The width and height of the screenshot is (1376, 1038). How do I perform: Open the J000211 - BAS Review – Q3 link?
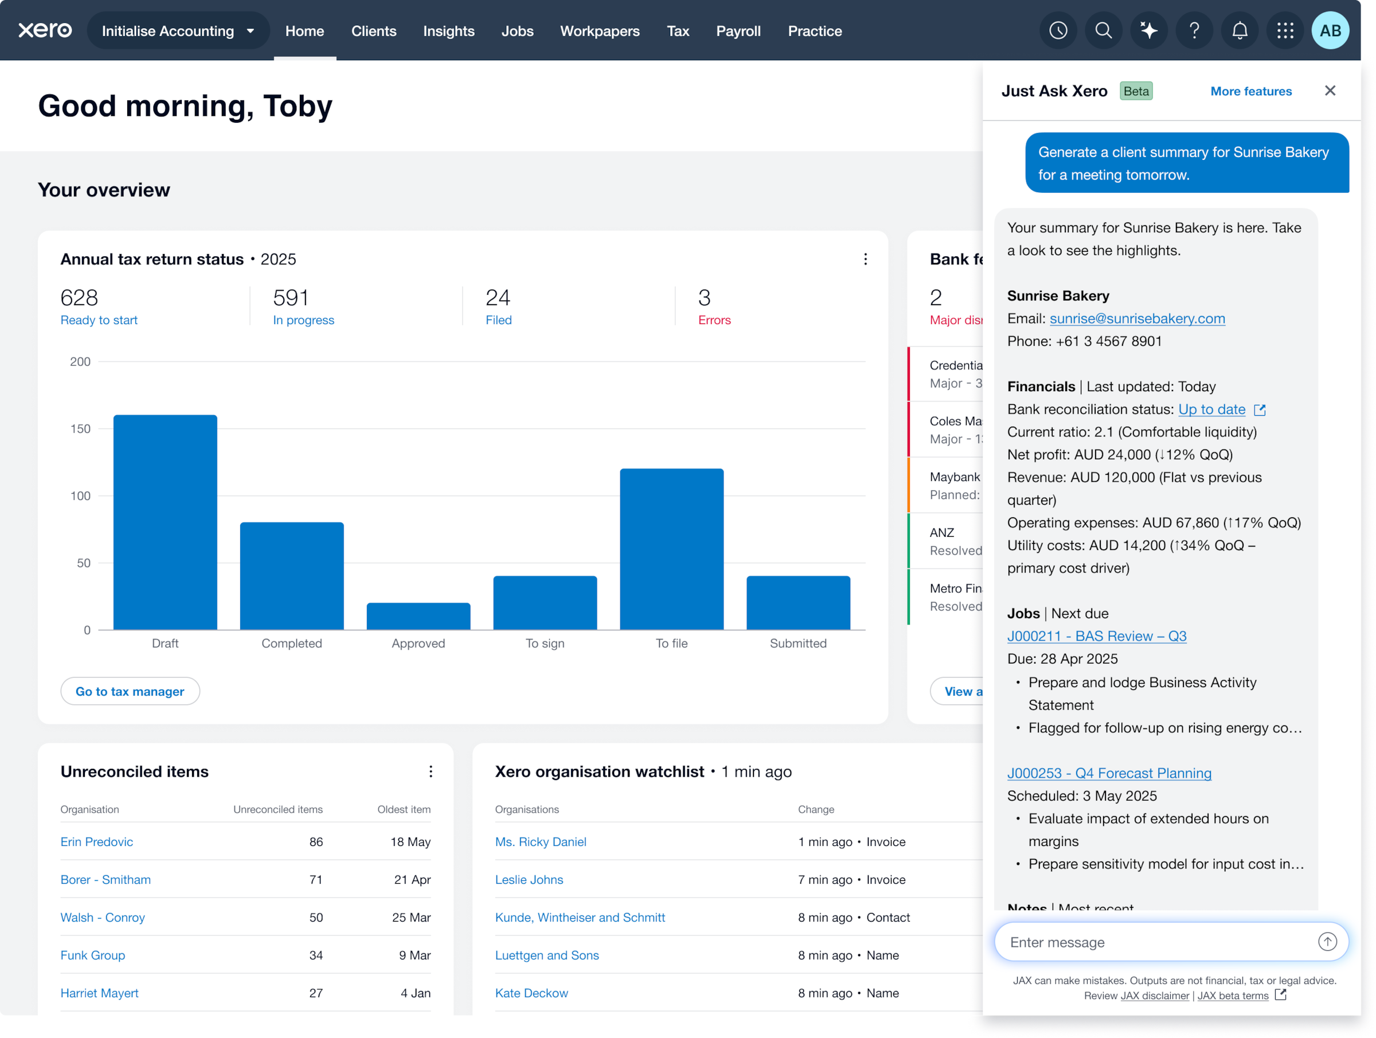(1096, 636)
